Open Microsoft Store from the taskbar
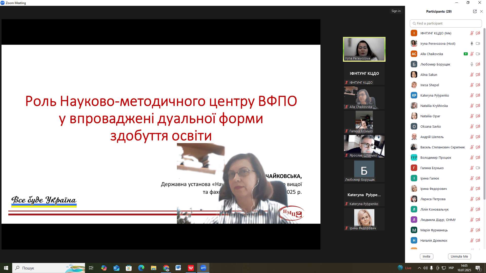486x273 pixels. 129,268
